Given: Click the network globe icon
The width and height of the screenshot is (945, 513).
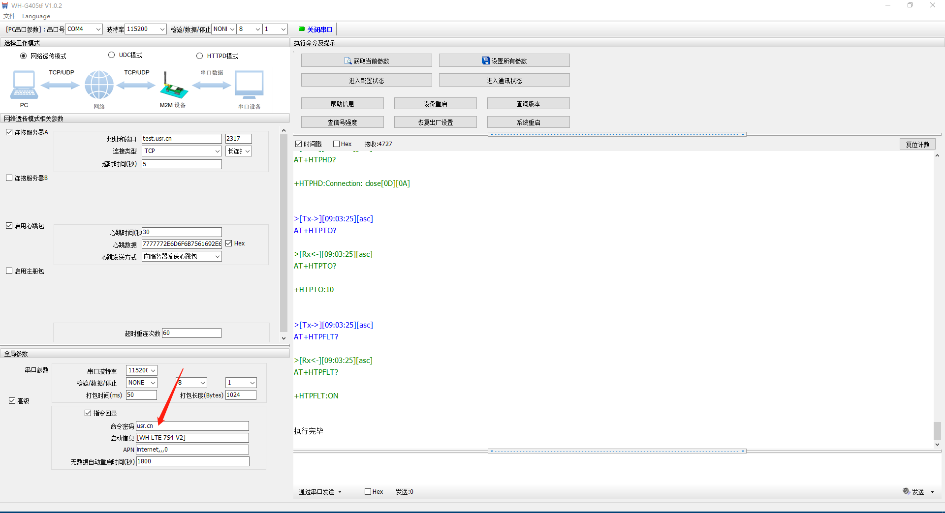Looking at the screenshot, I should pyautogui.click(x=99, y=85).
